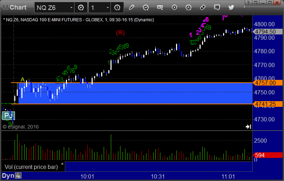The image size is (284, 181).
Task: Open the time template clock menu
Action: [x=117, y=7]
